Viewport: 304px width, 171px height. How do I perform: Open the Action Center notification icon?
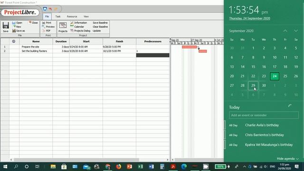(x=296, y=167)
